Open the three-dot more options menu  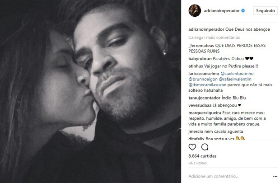pos(275,176)
